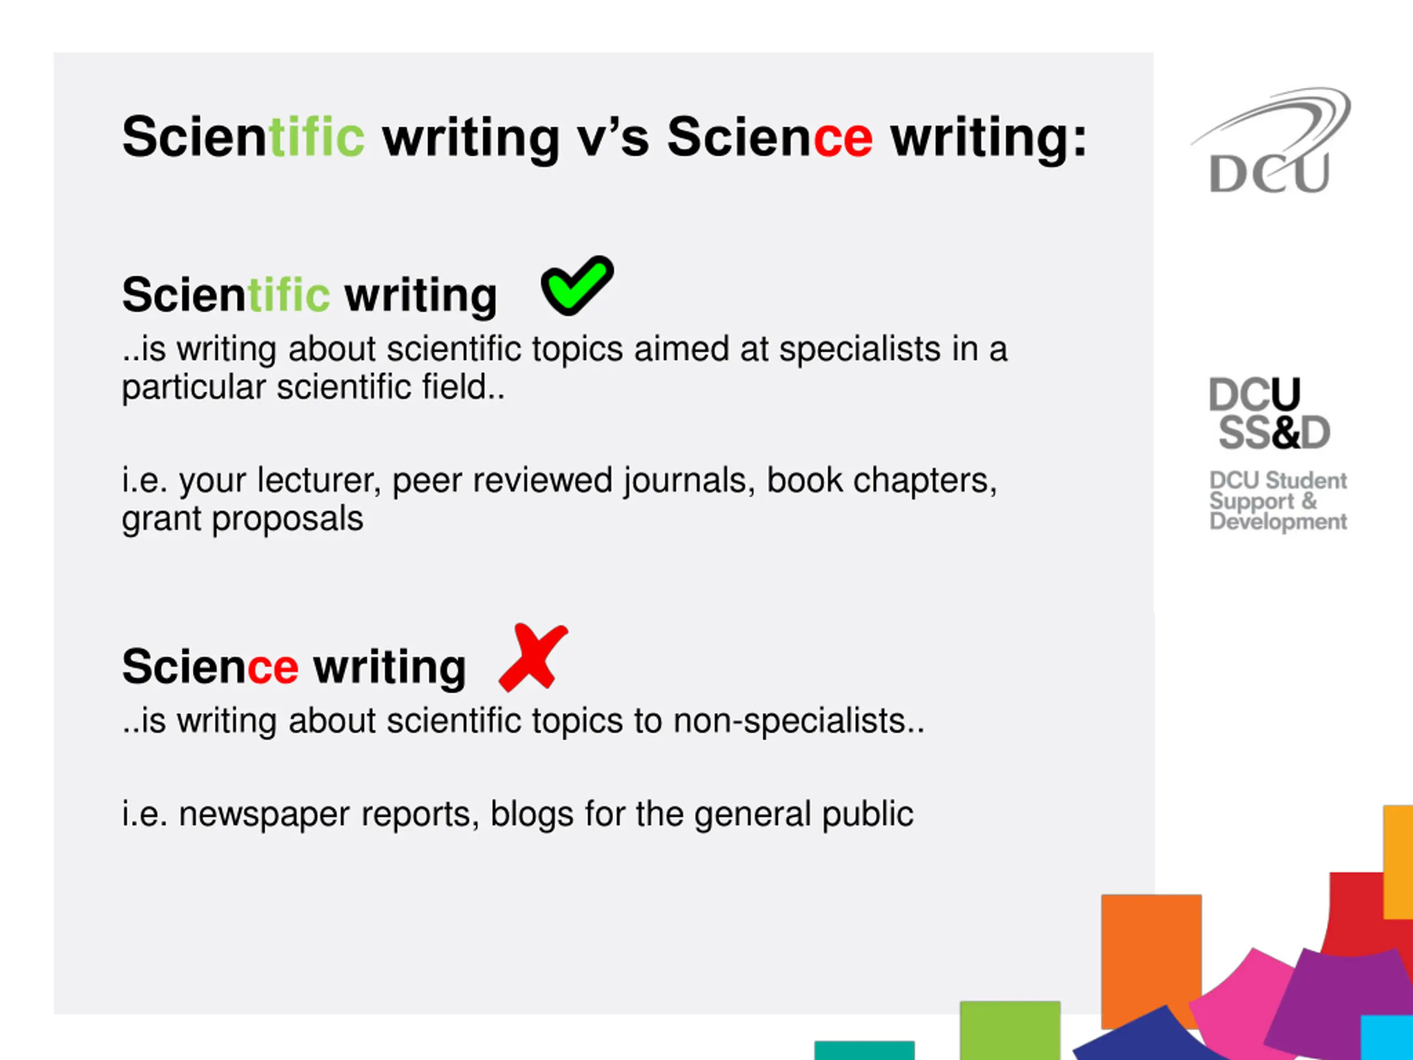Select the 'aimed at specialists' definition text

[565, 368]
